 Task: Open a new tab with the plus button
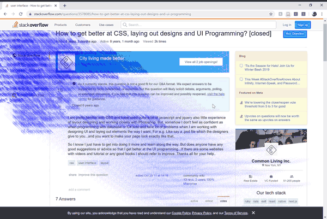[65, 5]
